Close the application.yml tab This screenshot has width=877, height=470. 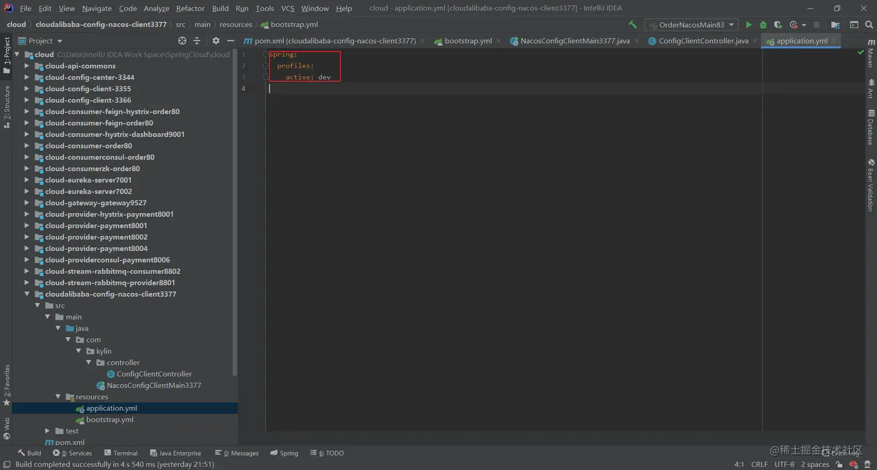834,41
